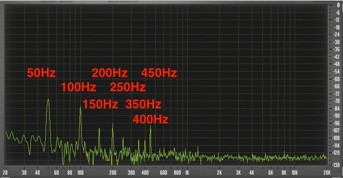Viewport: 343px width, 178px height.
Task: Click the "-84" dB level scale label
Action: (x=336, y=109)
